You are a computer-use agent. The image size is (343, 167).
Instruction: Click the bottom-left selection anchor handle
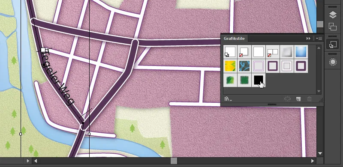[x=21, y=134]
